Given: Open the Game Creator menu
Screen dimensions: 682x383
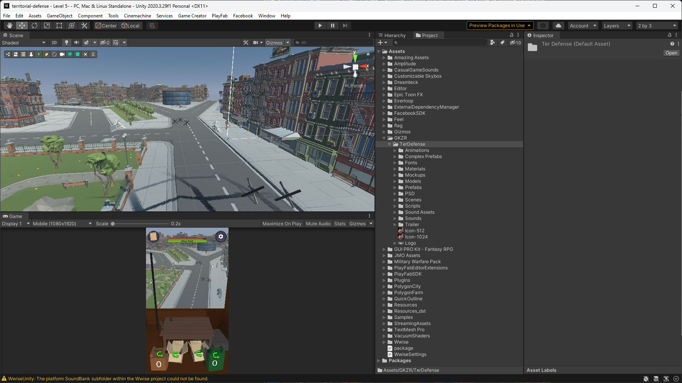Looking at the screenshot, I should pyautogui.click(x=192, y=16).
